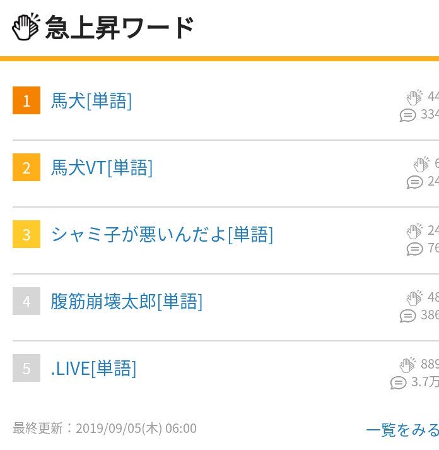Screen dimensions: 439x450
Task: Click the clap icon for 馬犬VT[単語]
Action: pyautogui.click(x=421, y=164)
